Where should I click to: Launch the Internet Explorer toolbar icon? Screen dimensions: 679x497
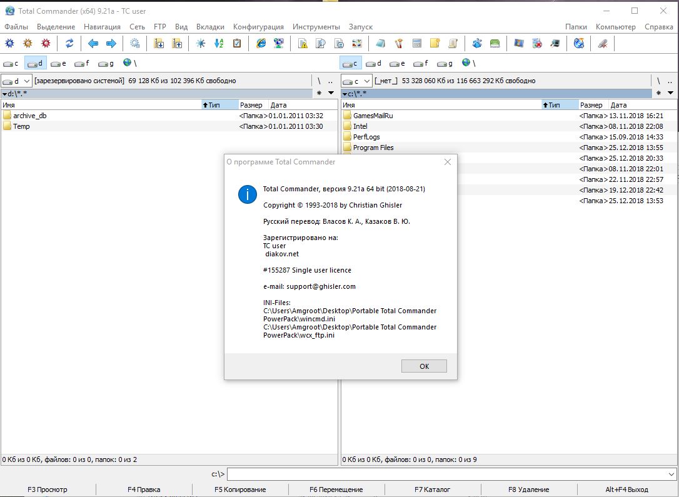(261, 43)
